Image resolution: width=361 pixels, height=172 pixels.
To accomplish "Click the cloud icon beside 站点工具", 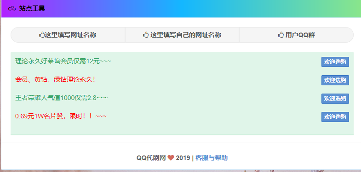I will (x=11, y=9).
